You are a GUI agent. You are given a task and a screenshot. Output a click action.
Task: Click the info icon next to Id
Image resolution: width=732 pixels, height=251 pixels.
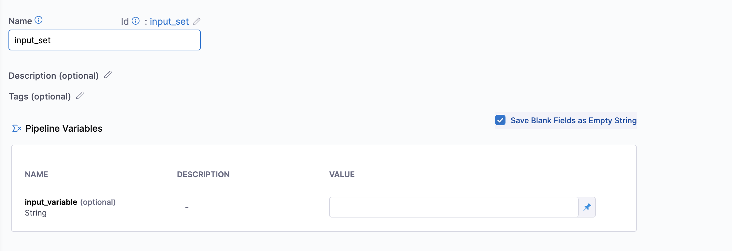point(136,21)
